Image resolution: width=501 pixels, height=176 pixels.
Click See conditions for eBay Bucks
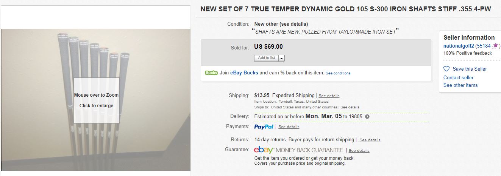point(338,73)
